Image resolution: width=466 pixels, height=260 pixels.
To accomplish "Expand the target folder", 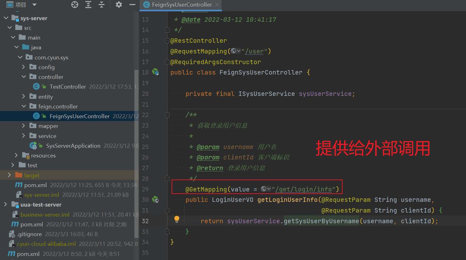I will 9,175.
